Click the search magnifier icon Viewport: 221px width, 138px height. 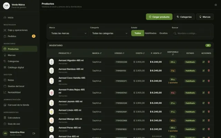(175, 33)
